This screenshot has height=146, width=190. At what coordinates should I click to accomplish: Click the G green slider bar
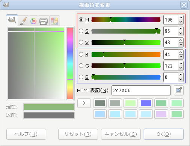point(126,66)
